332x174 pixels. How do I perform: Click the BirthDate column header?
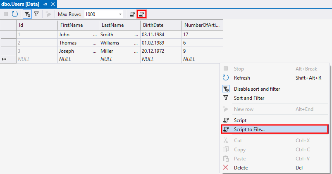[x=161, y=25]
